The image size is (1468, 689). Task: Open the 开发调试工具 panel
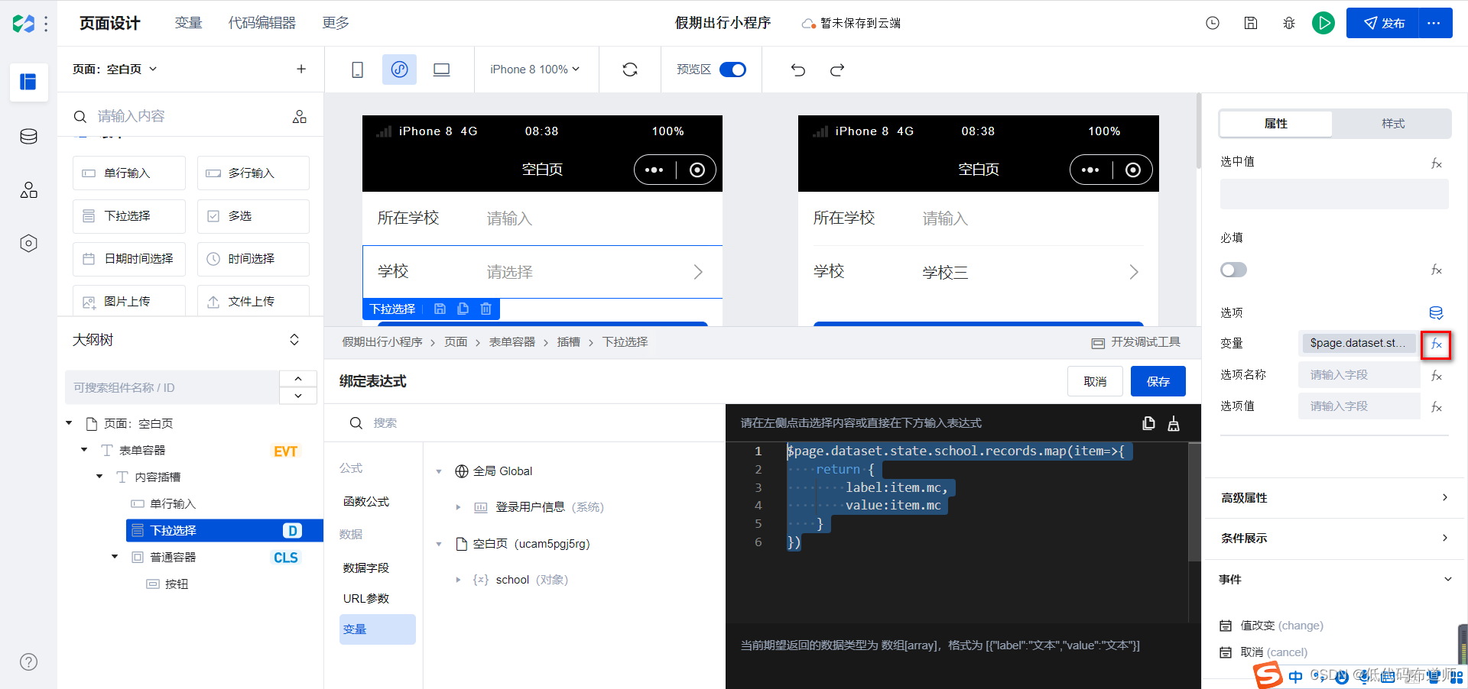[x=1136, y=342]
